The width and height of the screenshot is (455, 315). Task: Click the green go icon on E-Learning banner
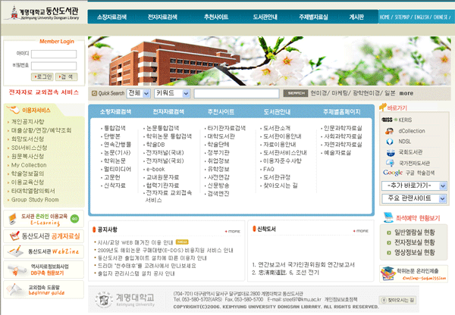(x=74, y=219)
